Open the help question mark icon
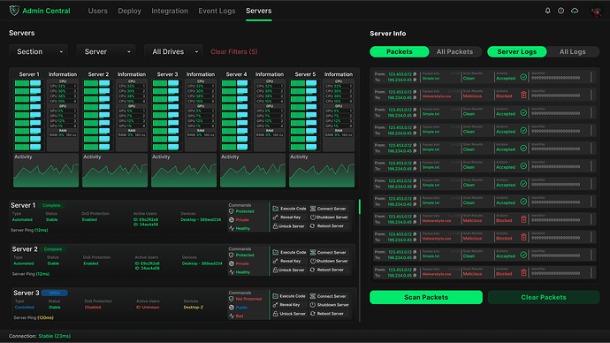 pos(561,11)
